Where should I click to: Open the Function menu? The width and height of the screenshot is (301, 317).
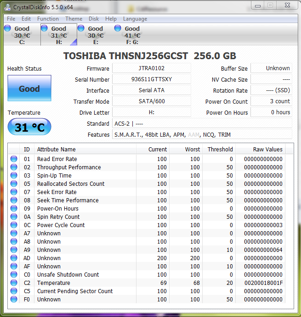(48, 19)
